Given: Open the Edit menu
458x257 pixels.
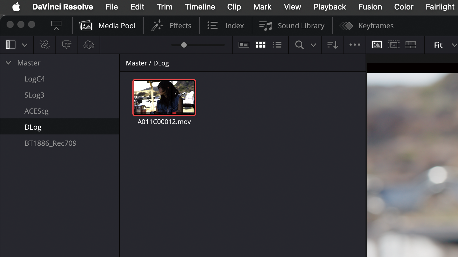Looking at the screenshot, I should click(x=137, y=7).
